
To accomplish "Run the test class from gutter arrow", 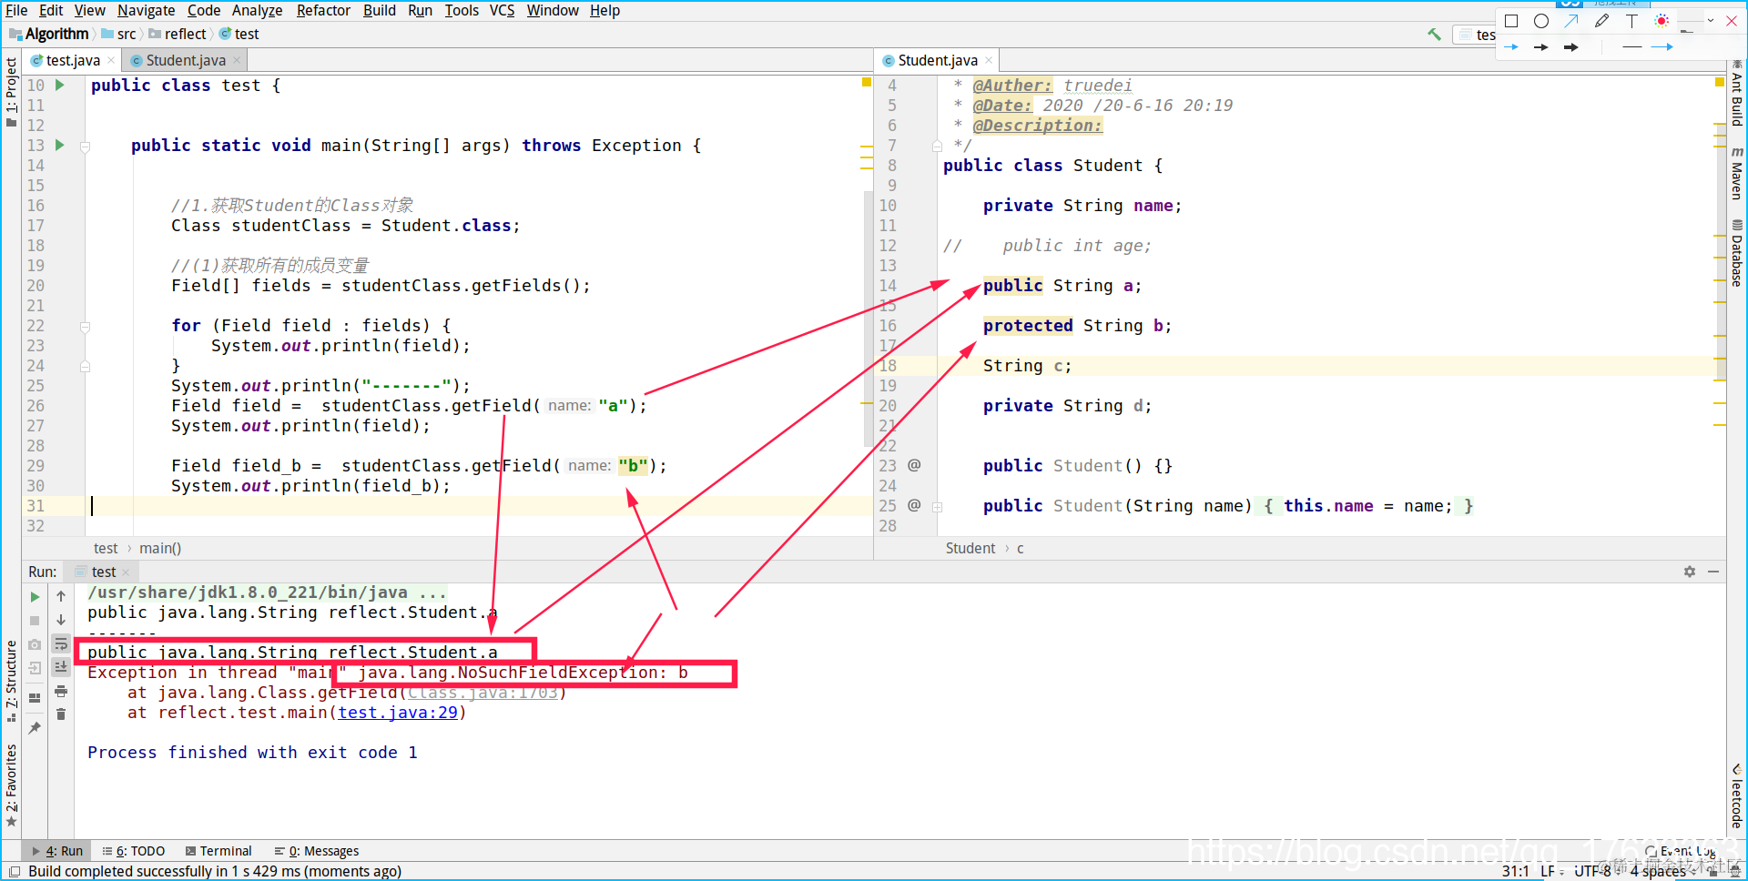I will point(60,85).
